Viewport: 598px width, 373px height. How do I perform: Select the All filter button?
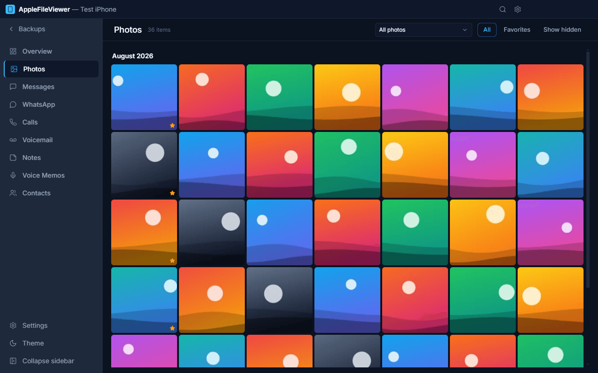pyautogui.click(x=487, y=30)
